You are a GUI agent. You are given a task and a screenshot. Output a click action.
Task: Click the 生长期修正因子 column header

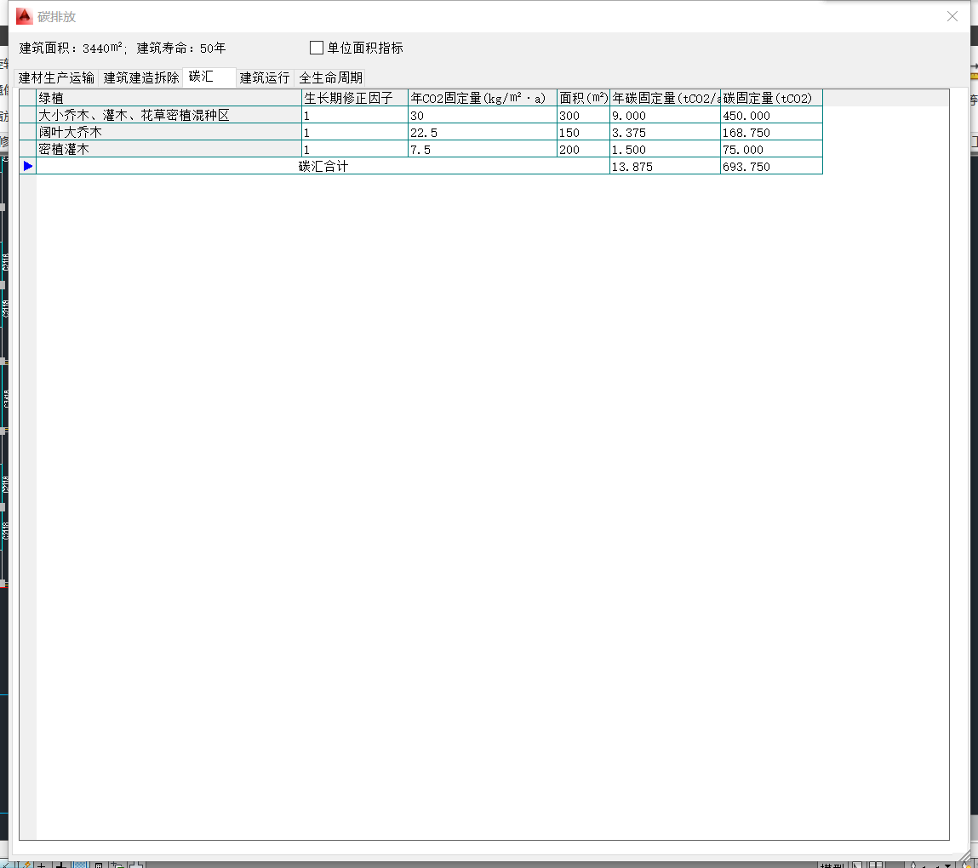click(354, 98)
